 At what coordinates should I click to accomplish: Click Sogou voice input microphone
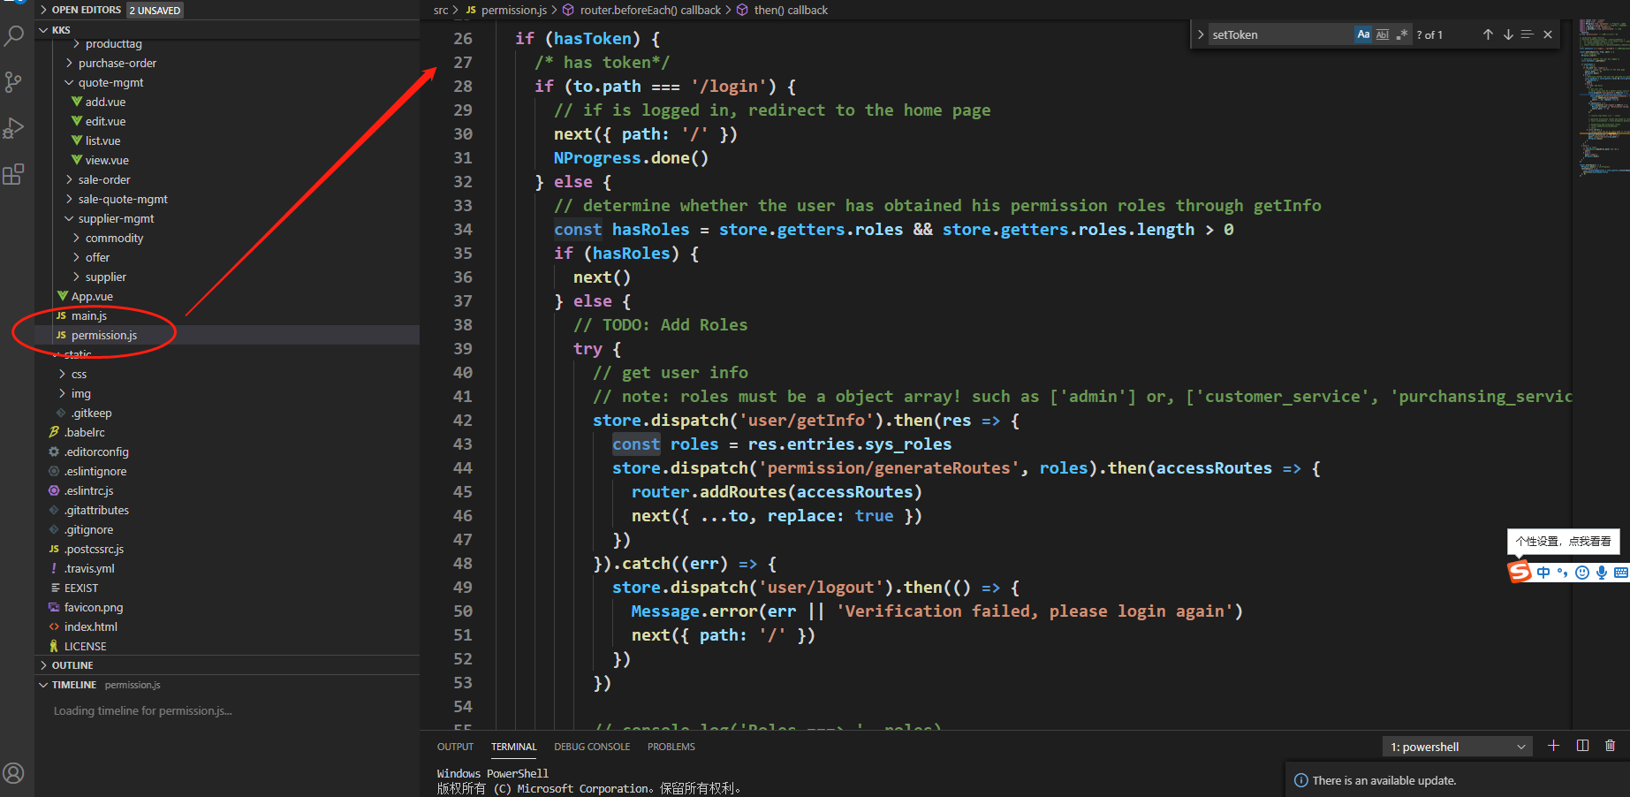pyautogui.click(x=1602, y=573)
